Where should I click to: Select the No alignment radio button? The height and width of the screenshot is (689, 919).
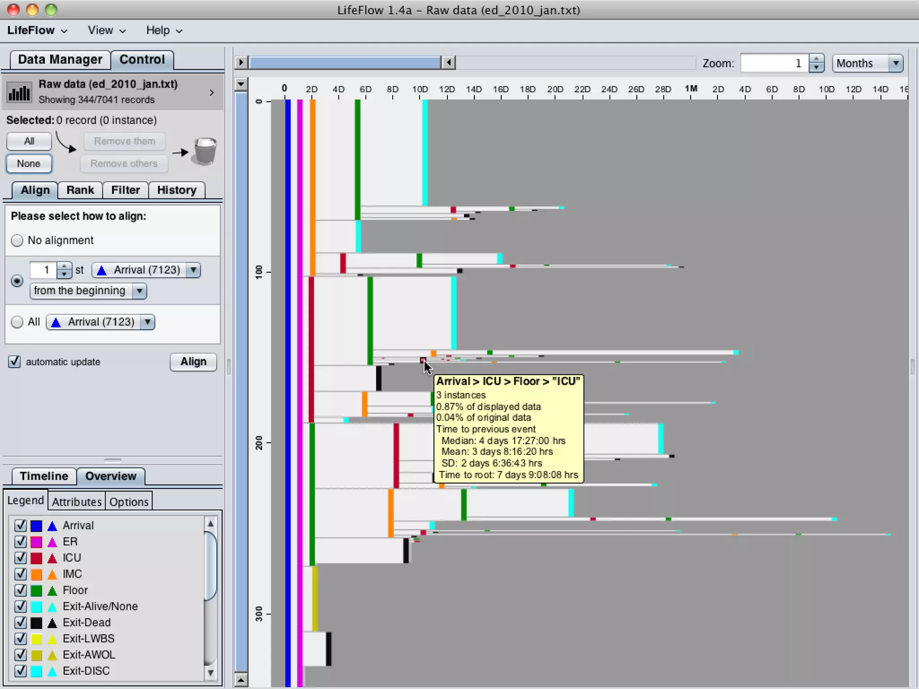coord(17,240)
